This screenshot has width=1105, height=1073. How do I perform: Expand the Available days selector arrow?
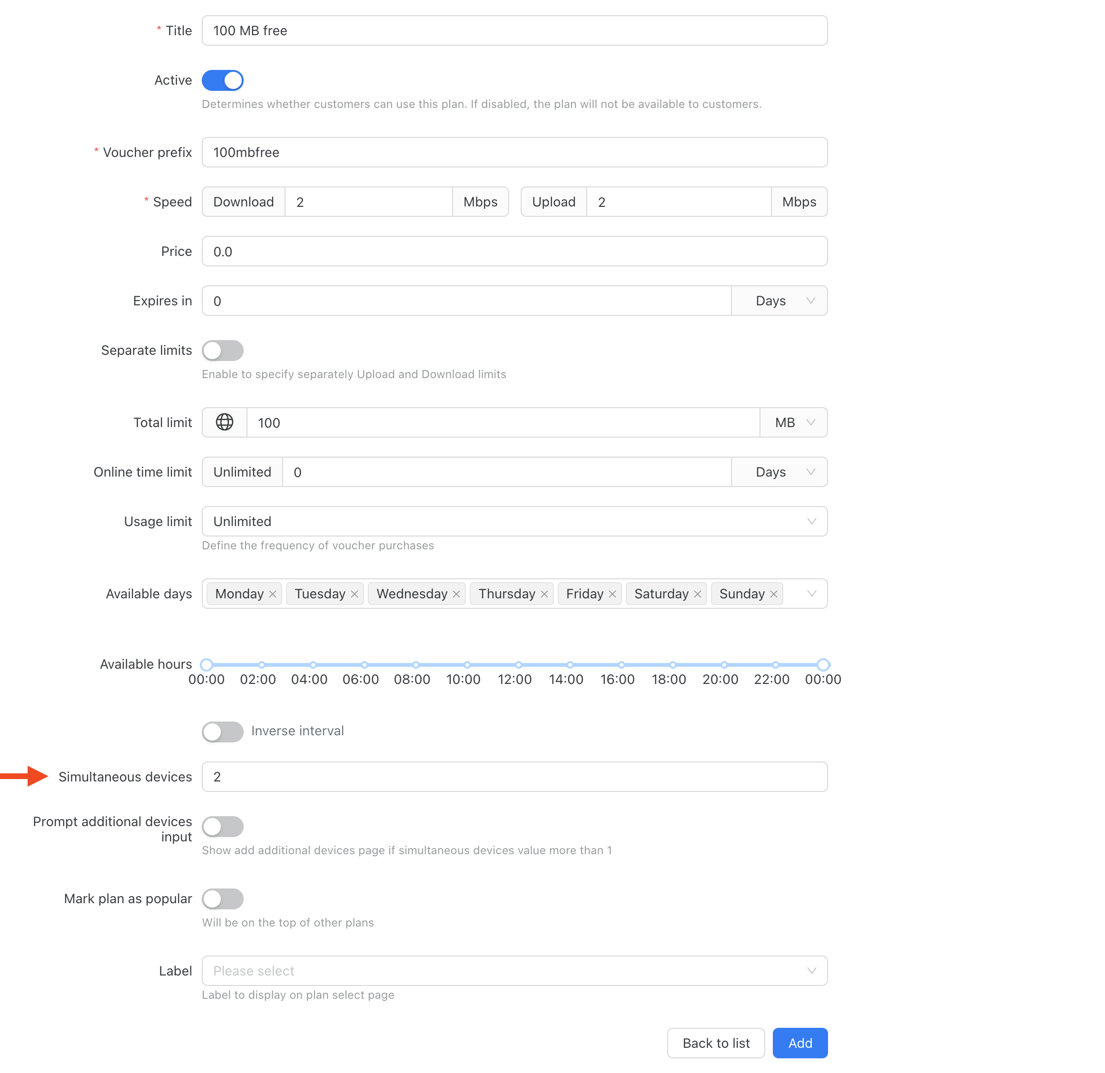pos(811,594)
